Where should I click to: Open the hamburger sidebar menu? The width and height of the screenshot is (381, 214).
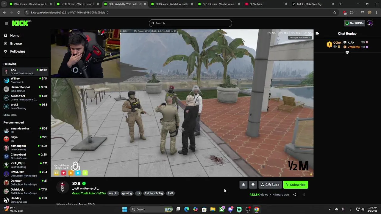6,23
